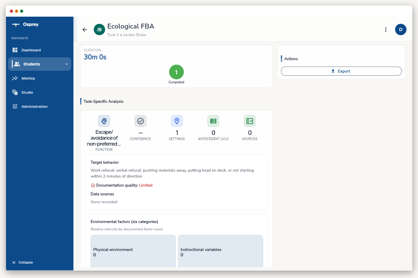418x278 pixels.
Task: Click the double chevron collapse icon
Action: (14, 262)
